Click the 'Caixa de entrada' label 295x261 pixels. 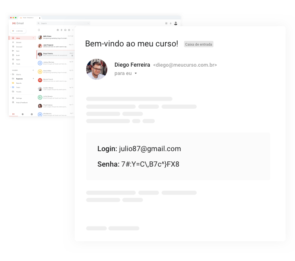[199, 44]
